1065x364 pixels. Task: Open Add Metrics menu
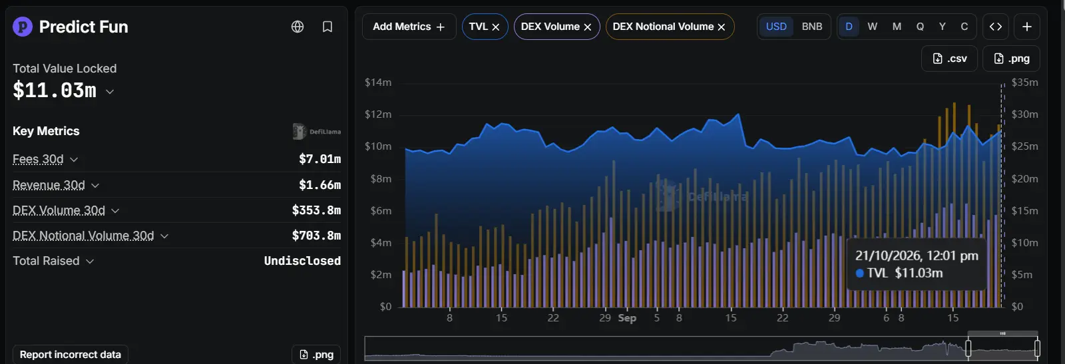[409, 27]
